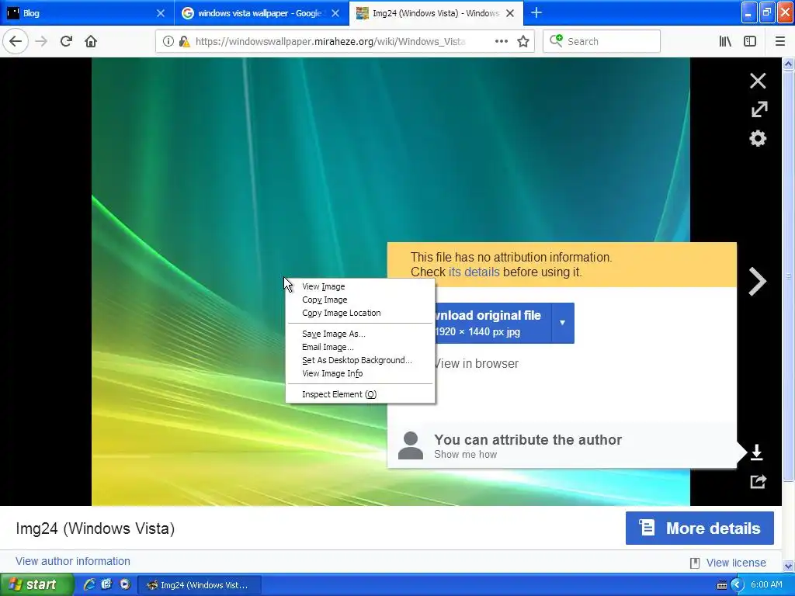Open View author information link
Screen dimensions: 795x596
[72, 561]
